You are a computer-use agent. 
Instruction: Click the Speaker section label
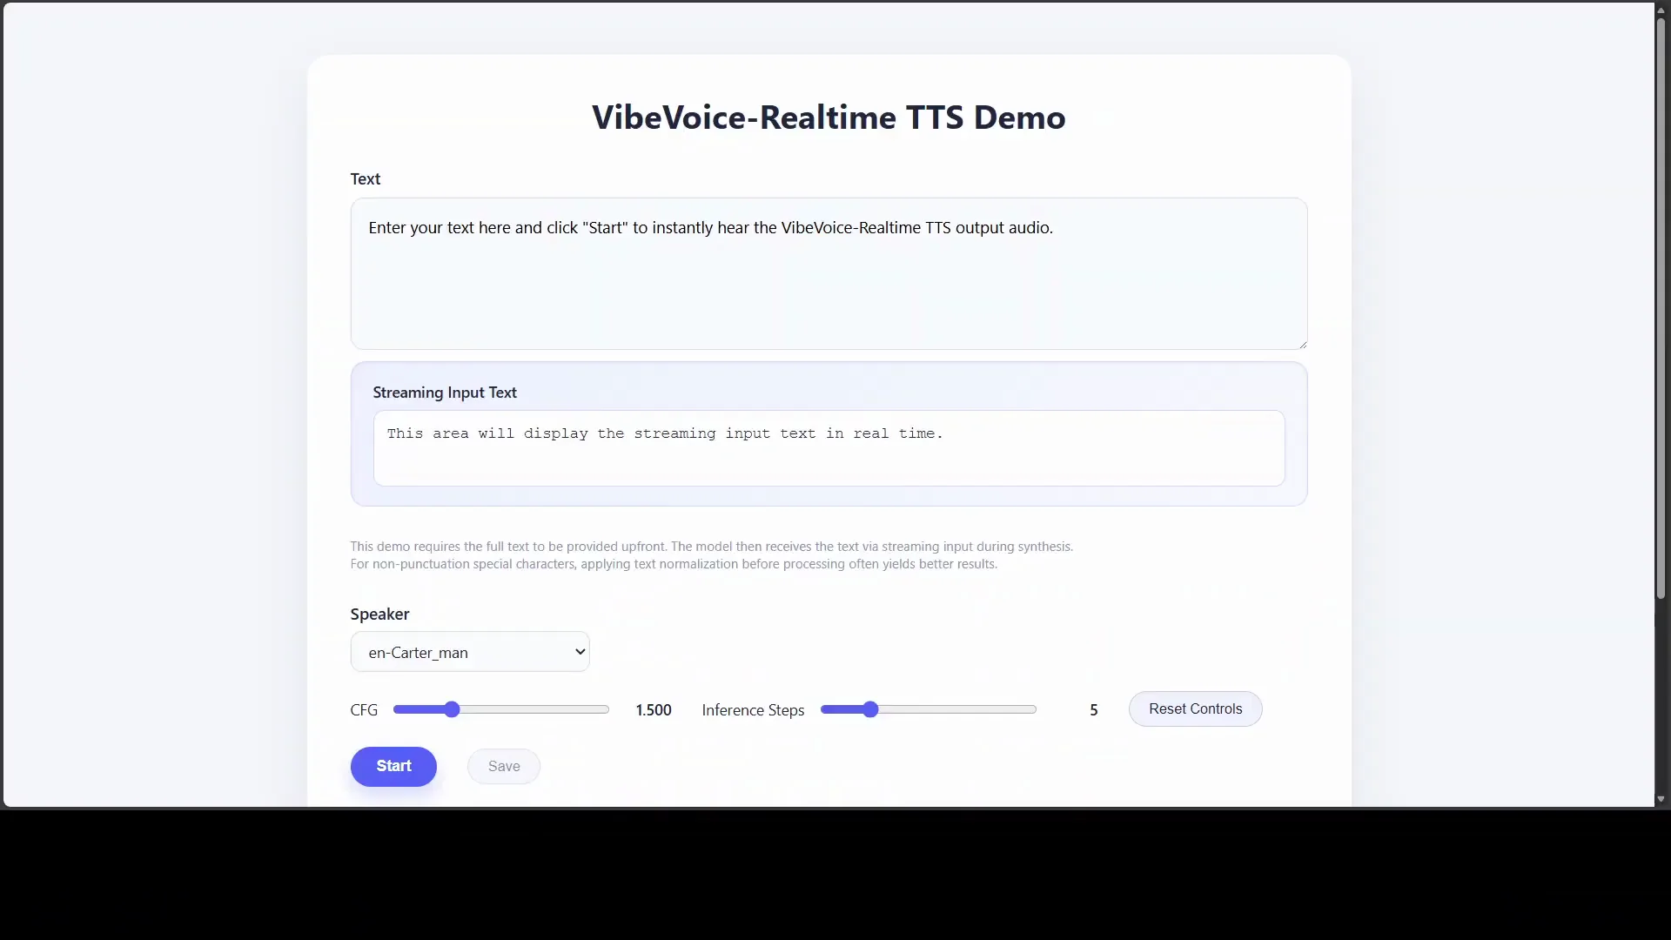tap(379, 614)
